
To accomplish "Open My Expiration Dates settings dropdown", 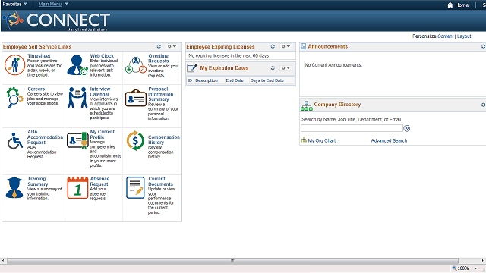I will pos(286,67).
